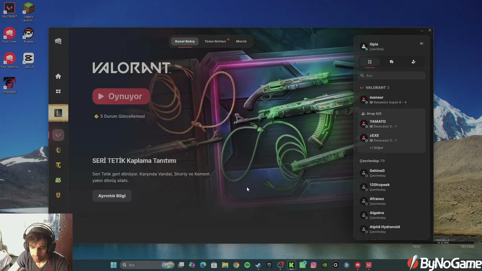This screenshot has height=271, width=482.
Task: Show the friends list icon tab
Action: pos(370,62)
